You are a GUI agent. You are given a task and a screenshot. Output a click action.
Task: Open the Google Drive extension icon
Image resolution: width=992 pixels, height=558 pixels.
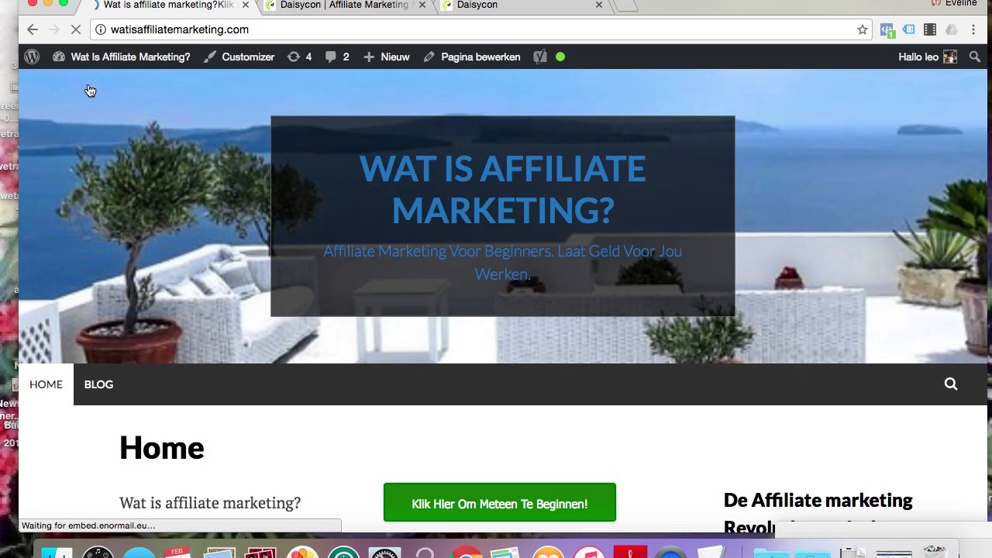click(952, 29)
